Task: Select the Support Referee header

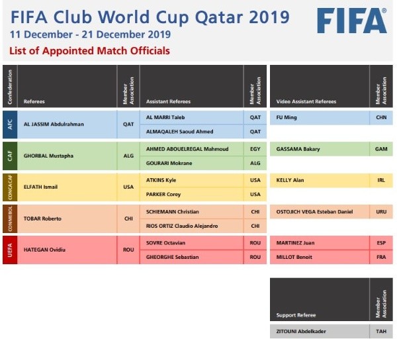Action: point(296,315)
